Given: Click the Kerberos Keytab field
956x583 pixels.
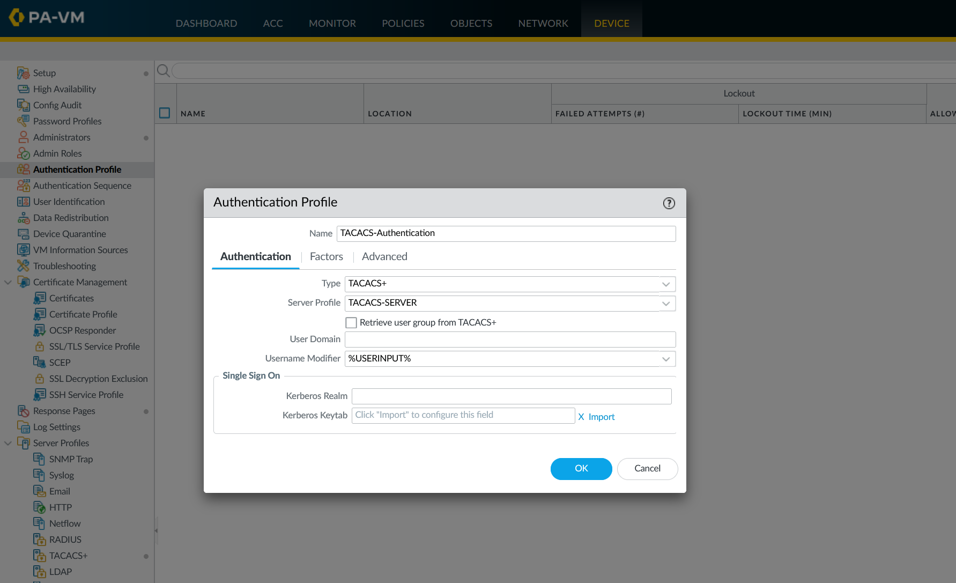Looking at the screenshot, I should (463, 415).
